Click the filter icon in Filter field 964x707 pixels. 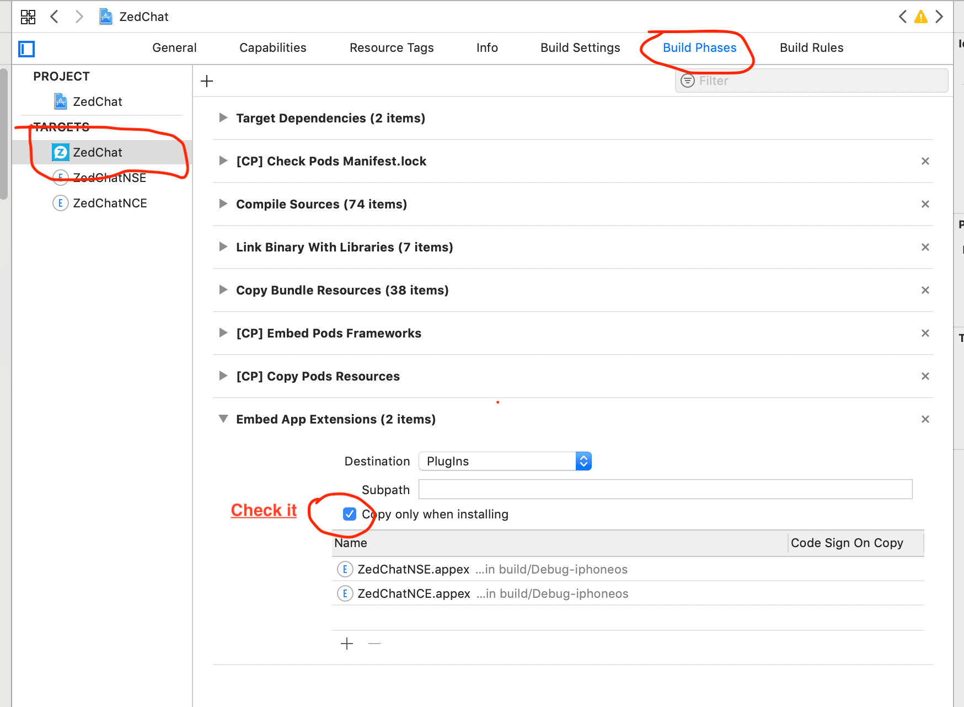tap(687, 81)
